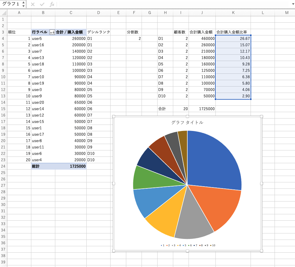
Task: Click the fx insert function icon
Action: 52,4
